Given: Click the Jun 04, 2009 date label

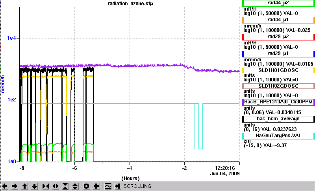Looking at the screenshot, I should click(225, 174).
